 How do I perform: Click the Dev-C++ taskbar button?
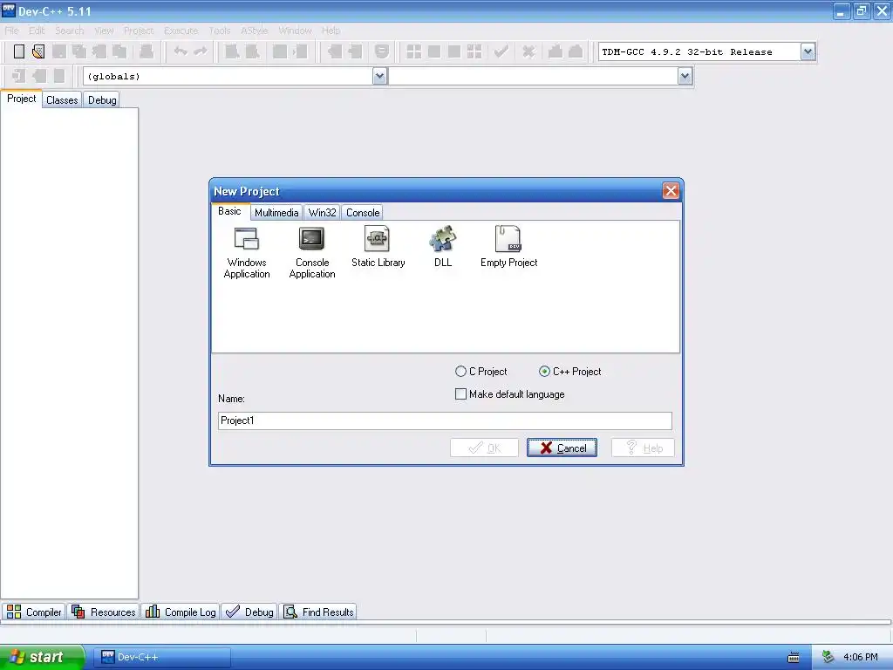(164, 658)
